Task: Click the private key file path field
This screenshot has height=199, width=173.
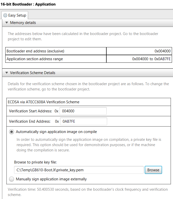Action: point(79,170)
